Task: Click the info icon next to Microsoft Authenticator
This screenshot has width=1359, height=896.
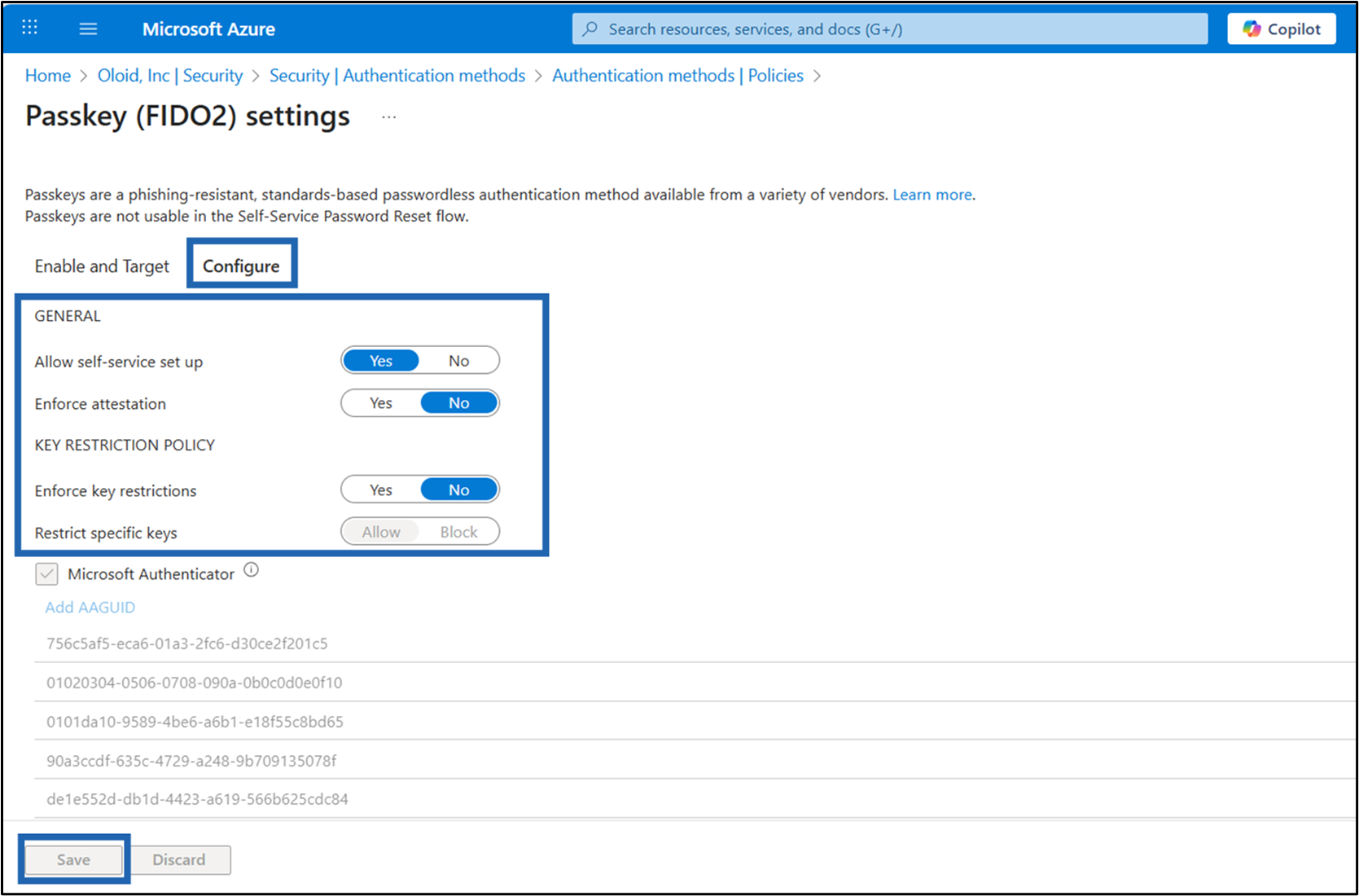Action: click(252, 570)
